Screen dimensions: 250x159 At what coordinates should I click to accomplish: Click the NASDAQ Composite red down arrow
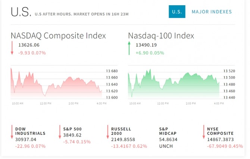[x=12, y=49]
